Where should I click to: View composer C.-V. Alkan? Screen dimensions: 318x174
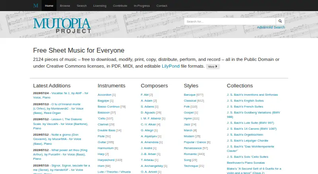(148, 124)
